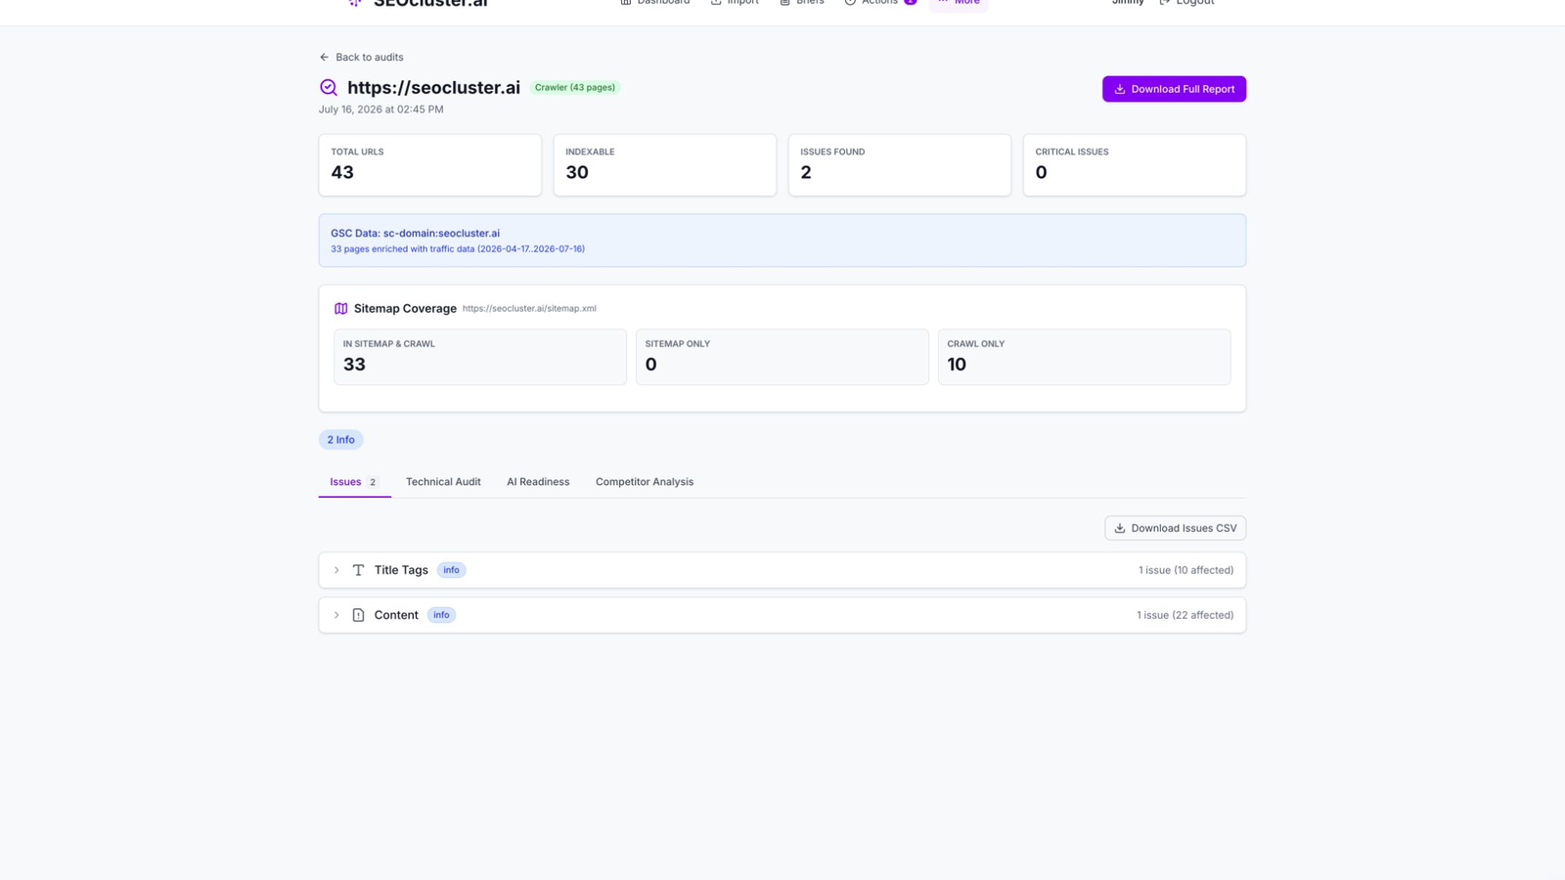Open Actions in the top navigation
The image size is (1565, 880).
879,3
